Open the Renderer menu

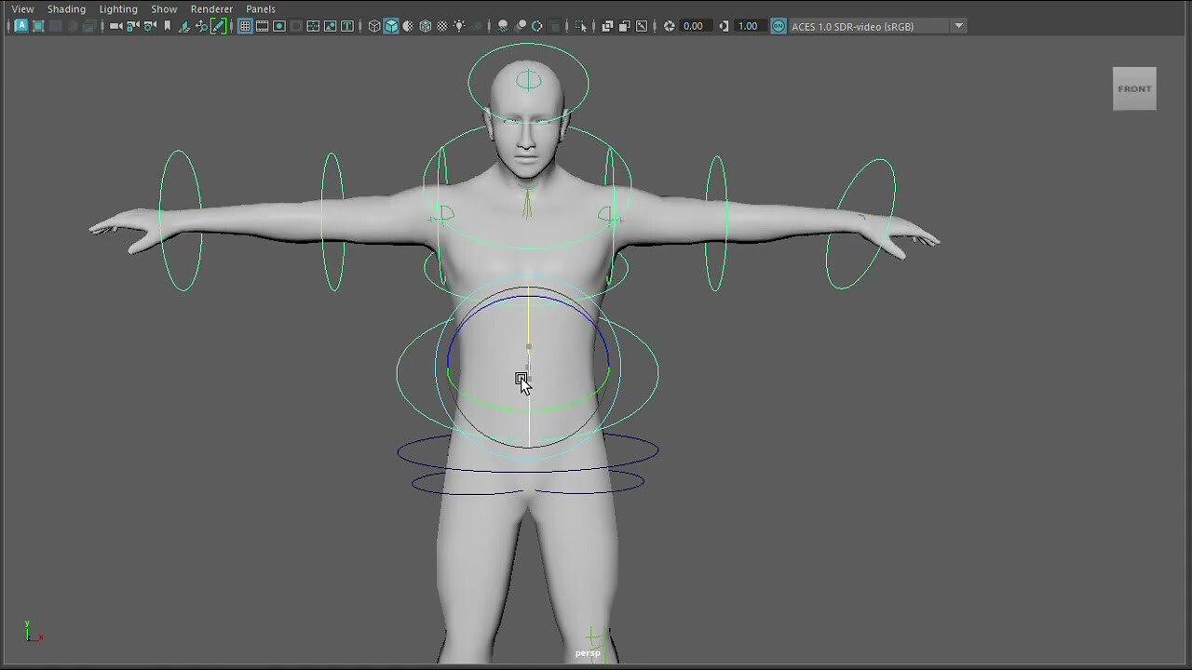pos(211,8)
